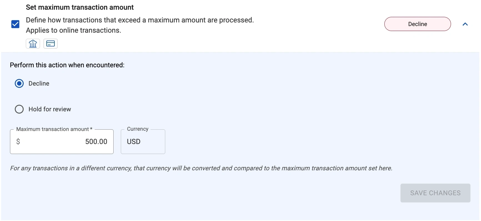Click the bank account icon
Image resolution: width=481 pixels, height=221 pixels.
(x=33, y=44)
